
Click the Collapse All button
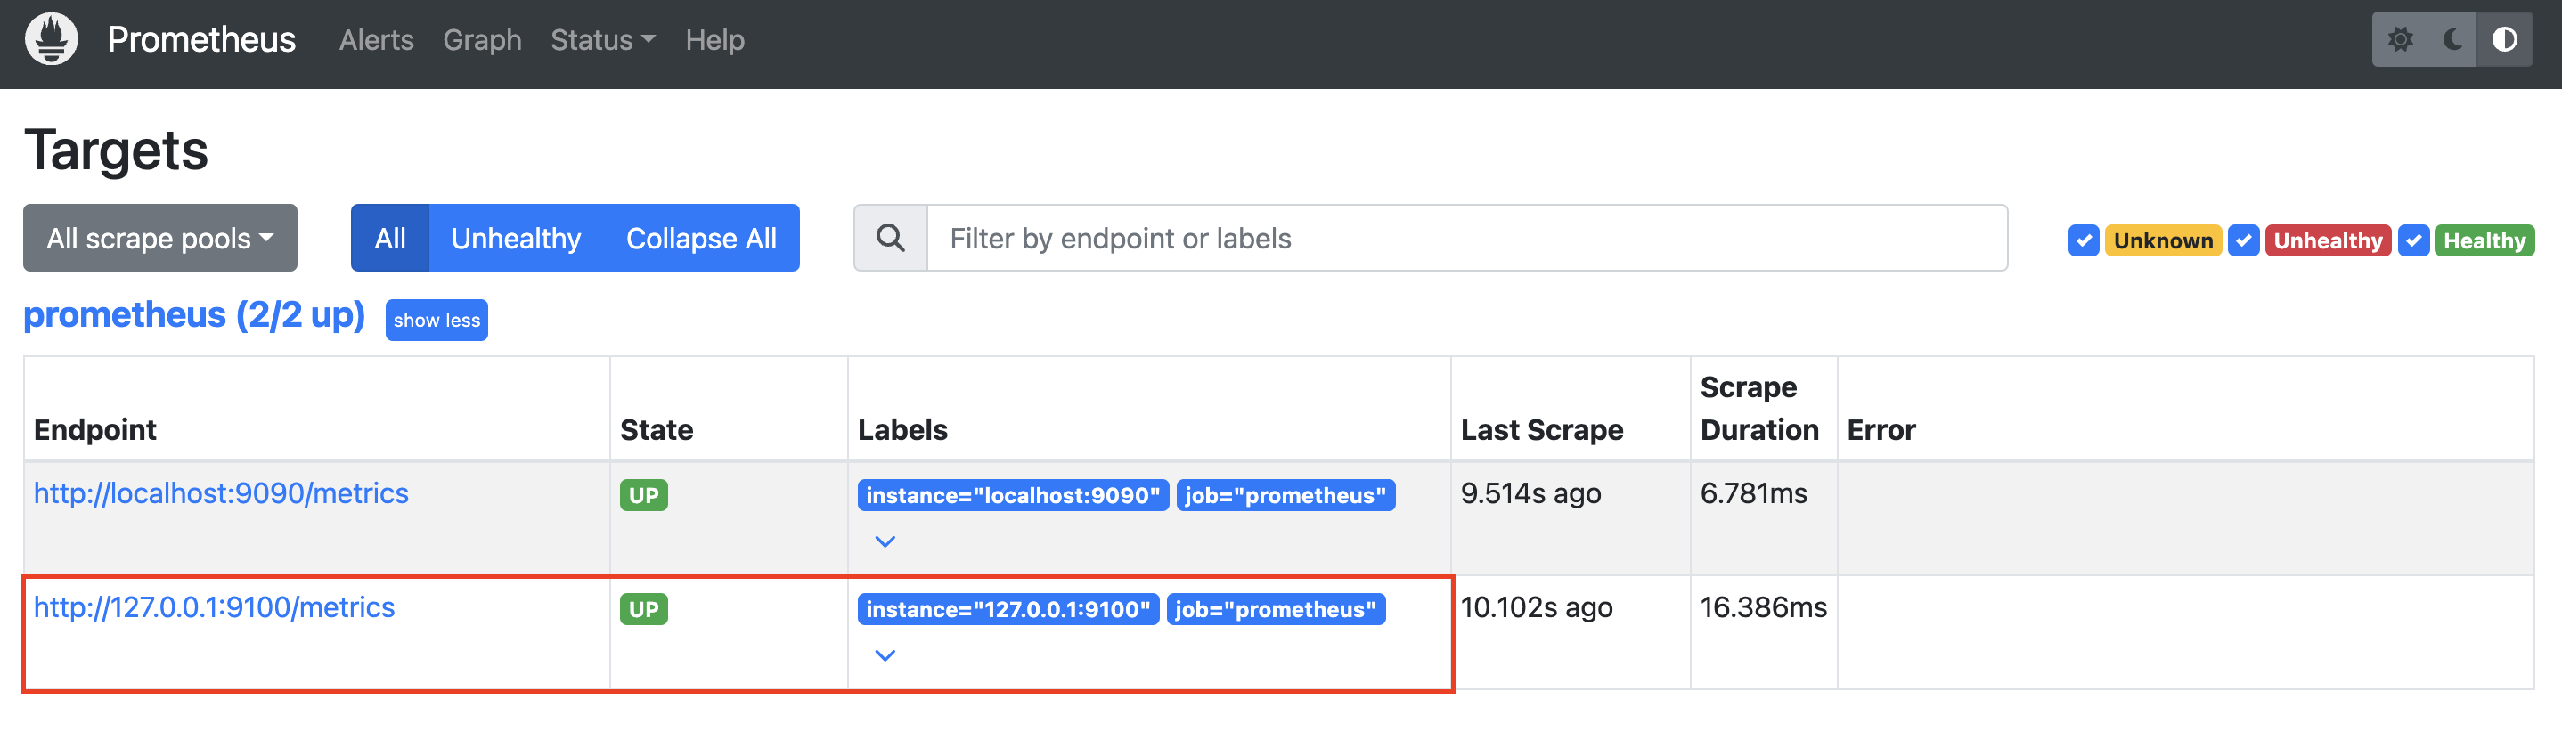(701, 238)
